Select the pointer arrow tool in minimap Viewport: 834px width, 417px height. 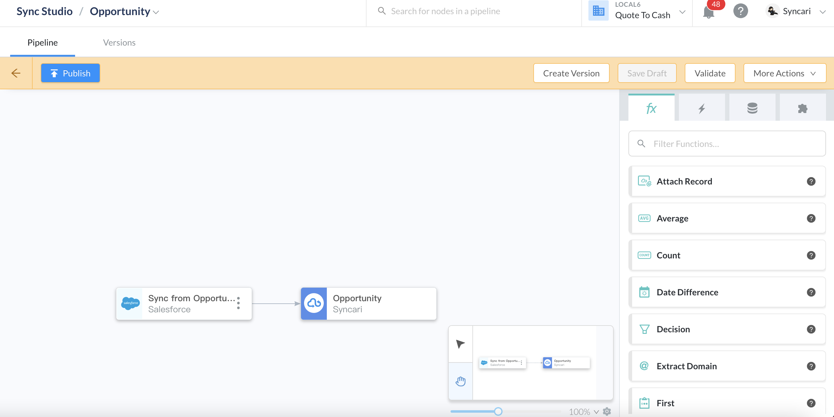[x=460, y=344]
